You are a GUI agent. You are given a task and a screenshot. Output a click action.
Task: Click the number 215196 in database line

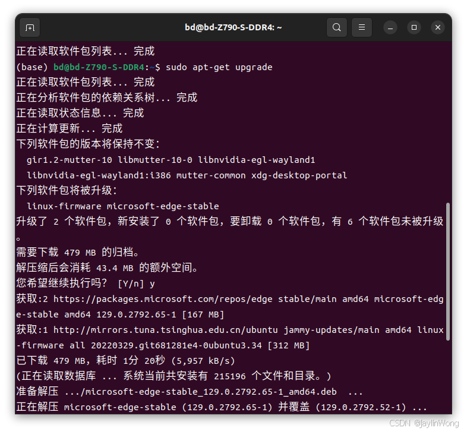[229, 376]
